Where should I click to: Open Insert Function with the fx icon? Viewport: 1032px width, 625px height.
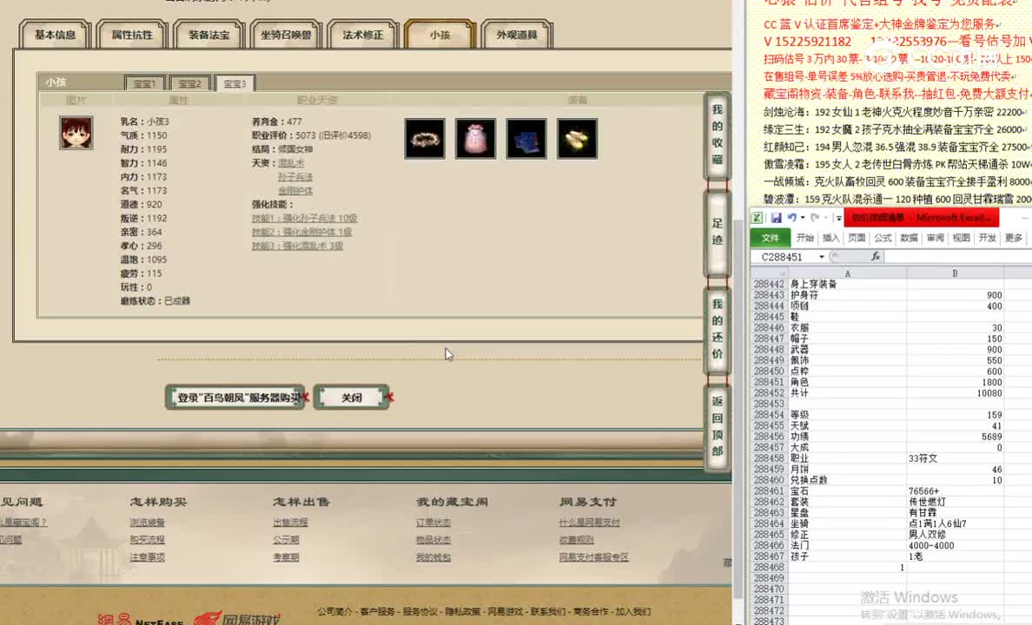pos(877,256)
